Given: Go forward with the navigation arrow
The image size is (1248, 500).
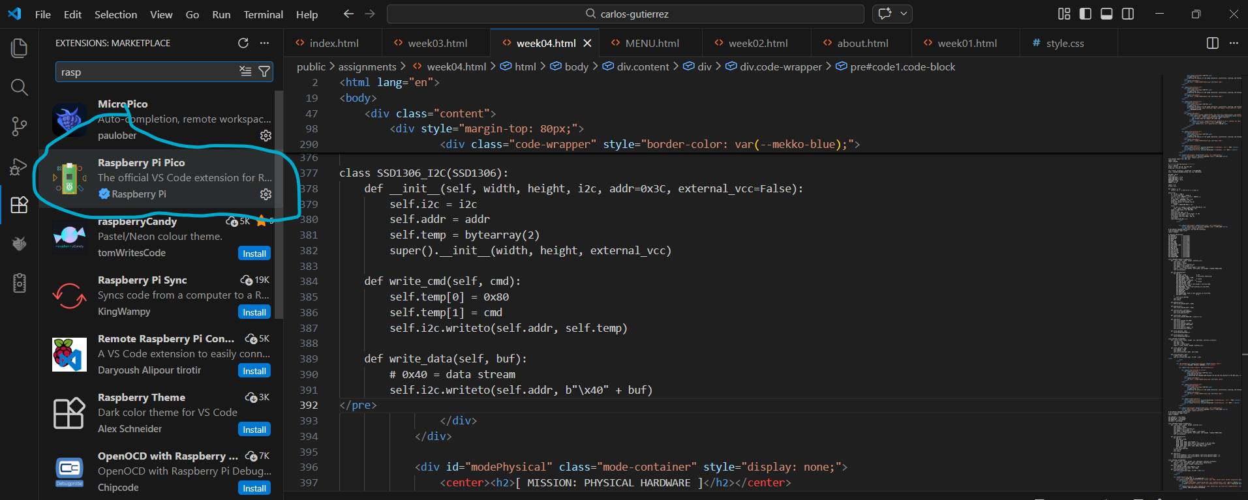Looking at the screenshot, I should (370, 14).
